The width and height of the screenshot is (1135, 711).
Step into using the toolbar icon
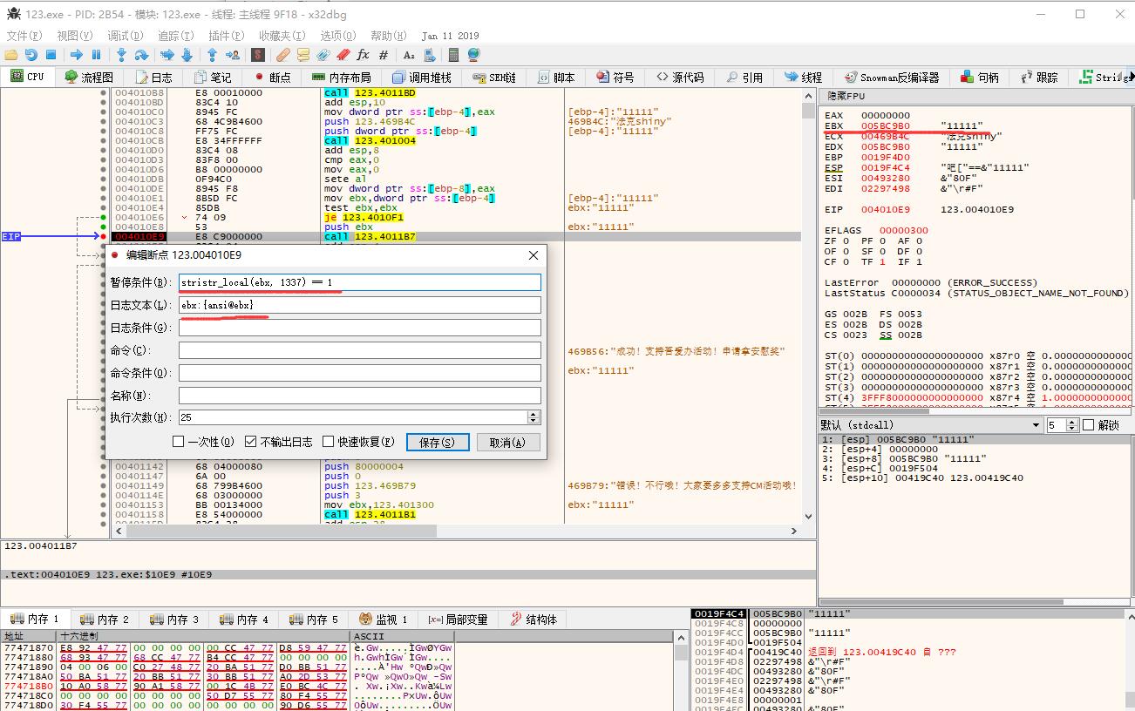point(121,55)
